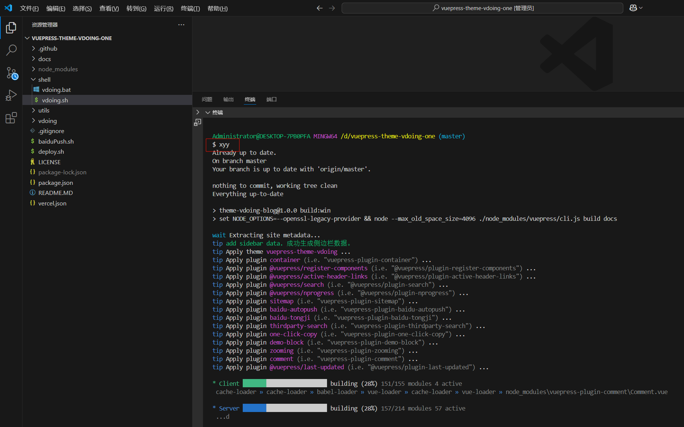684x427 pixels.
Task: Open the Search view in activity bar
Action: click(11, 50)
